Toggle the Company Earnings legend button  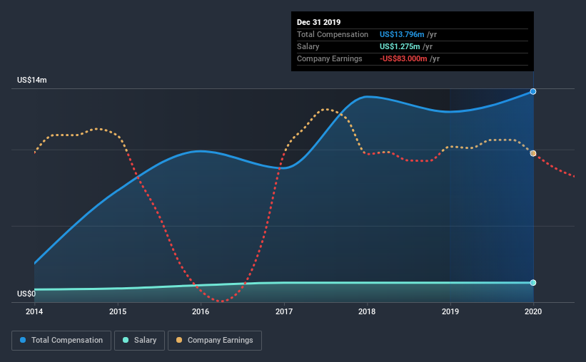click(x=215, y=341)
